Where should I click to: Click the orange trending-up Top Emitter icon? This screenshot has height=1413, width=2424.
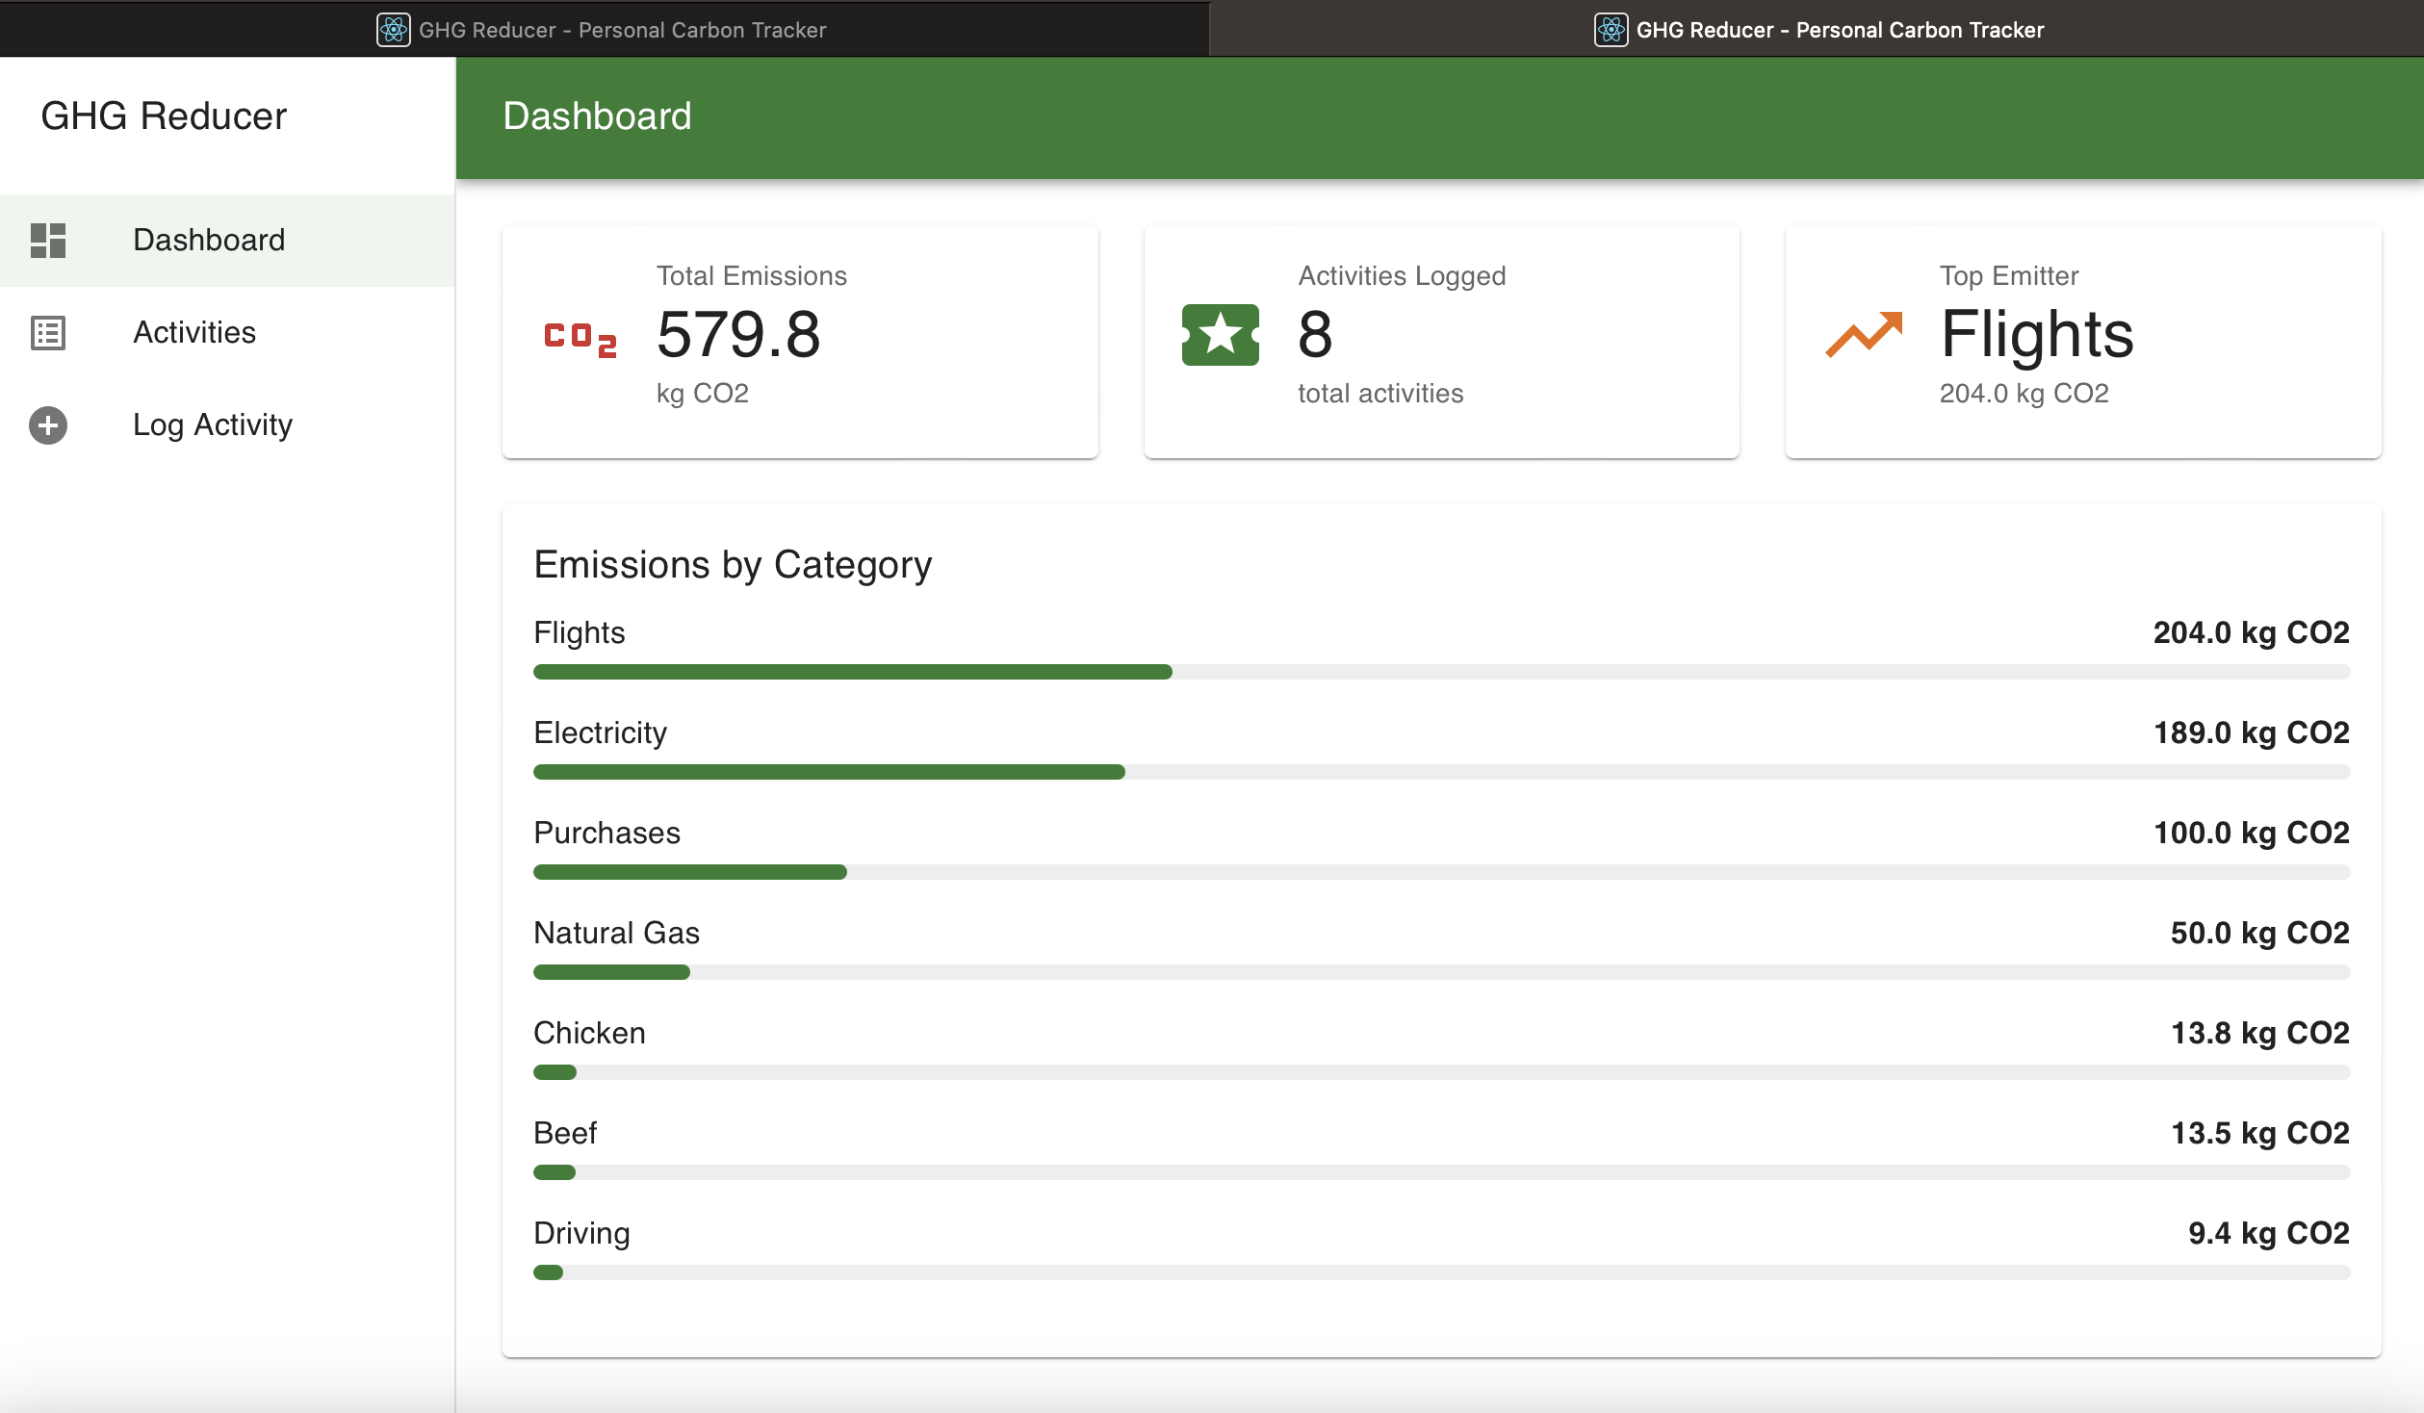pyautogui.click(x=1864, y=335)
